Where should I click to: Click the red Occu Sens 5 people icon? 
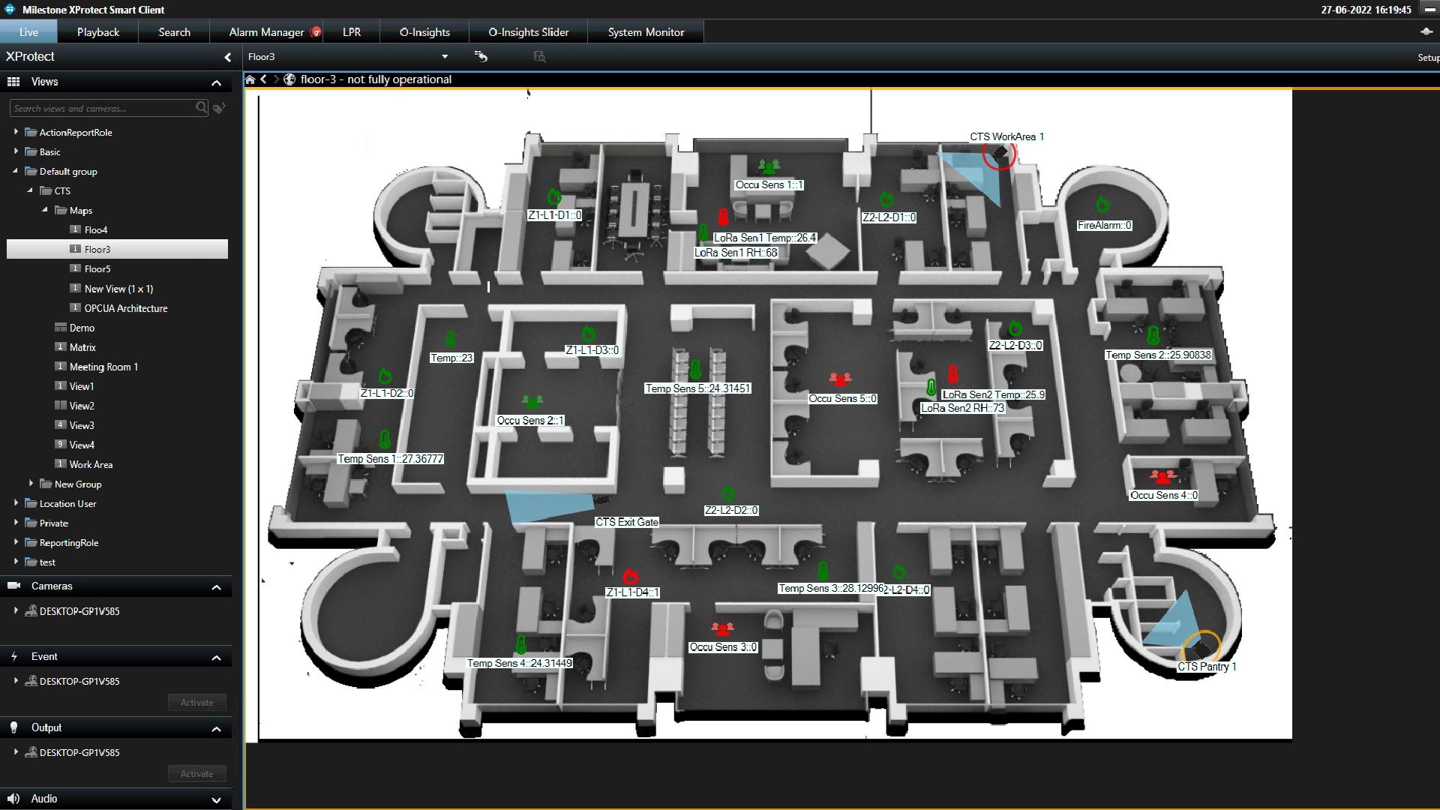click(x=840, y=379)
